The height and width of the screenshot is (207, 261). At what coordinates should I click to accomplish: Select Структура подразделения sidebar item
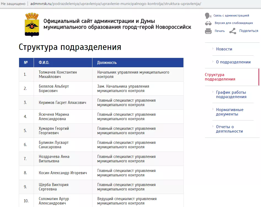tap(220, 77)
